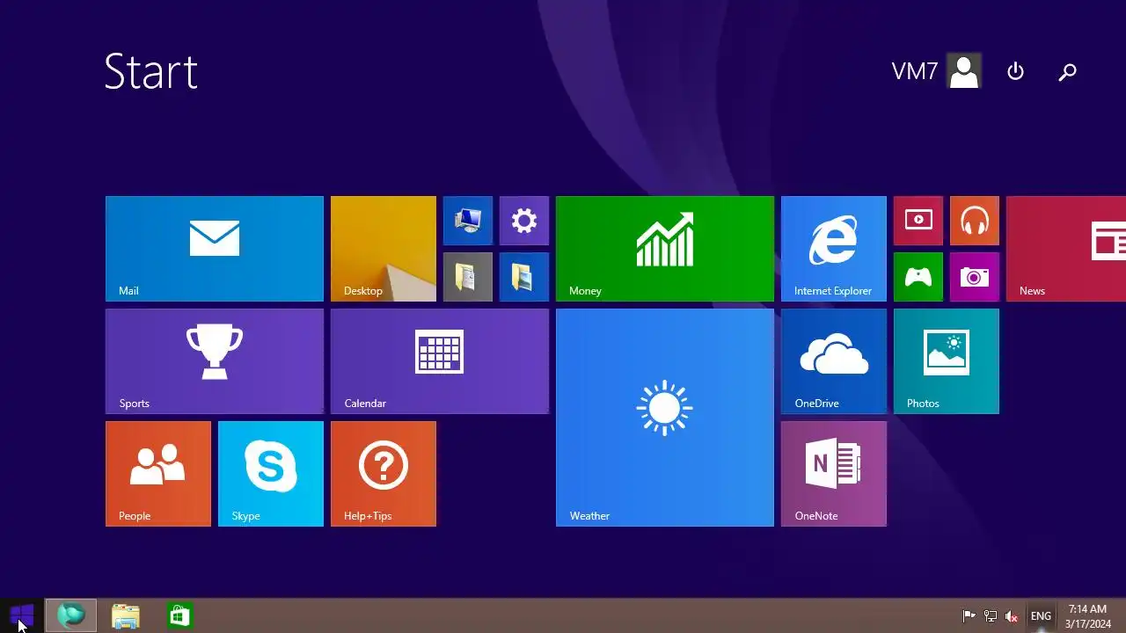The image size is (1126, 633).
Task: Open the Mail tile
Action: point(215,249)
